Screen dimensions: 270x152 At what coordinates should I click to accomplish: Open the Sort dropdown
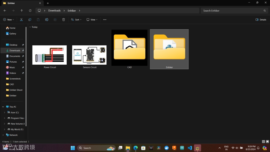76,20
